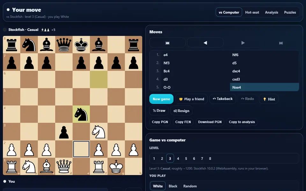Step back one move with left arrow

click(x=205, y=43)
